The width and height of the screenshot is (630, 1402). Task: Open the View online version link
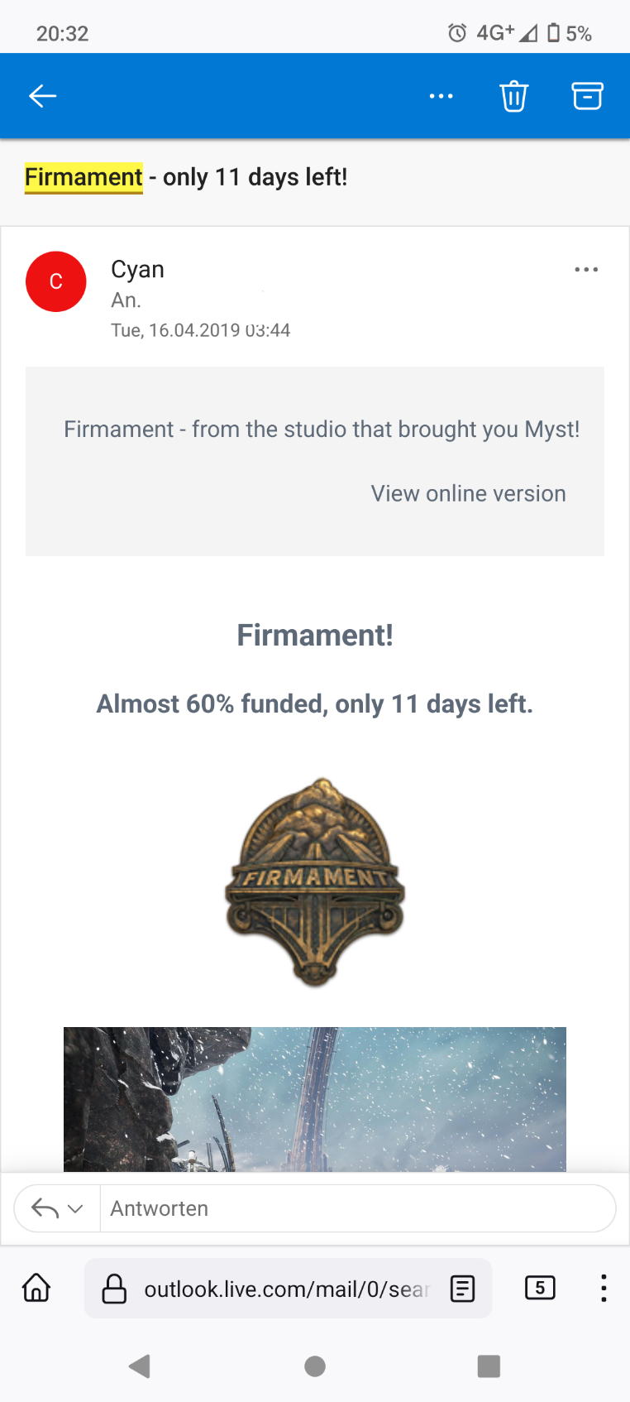pos(469,493)
